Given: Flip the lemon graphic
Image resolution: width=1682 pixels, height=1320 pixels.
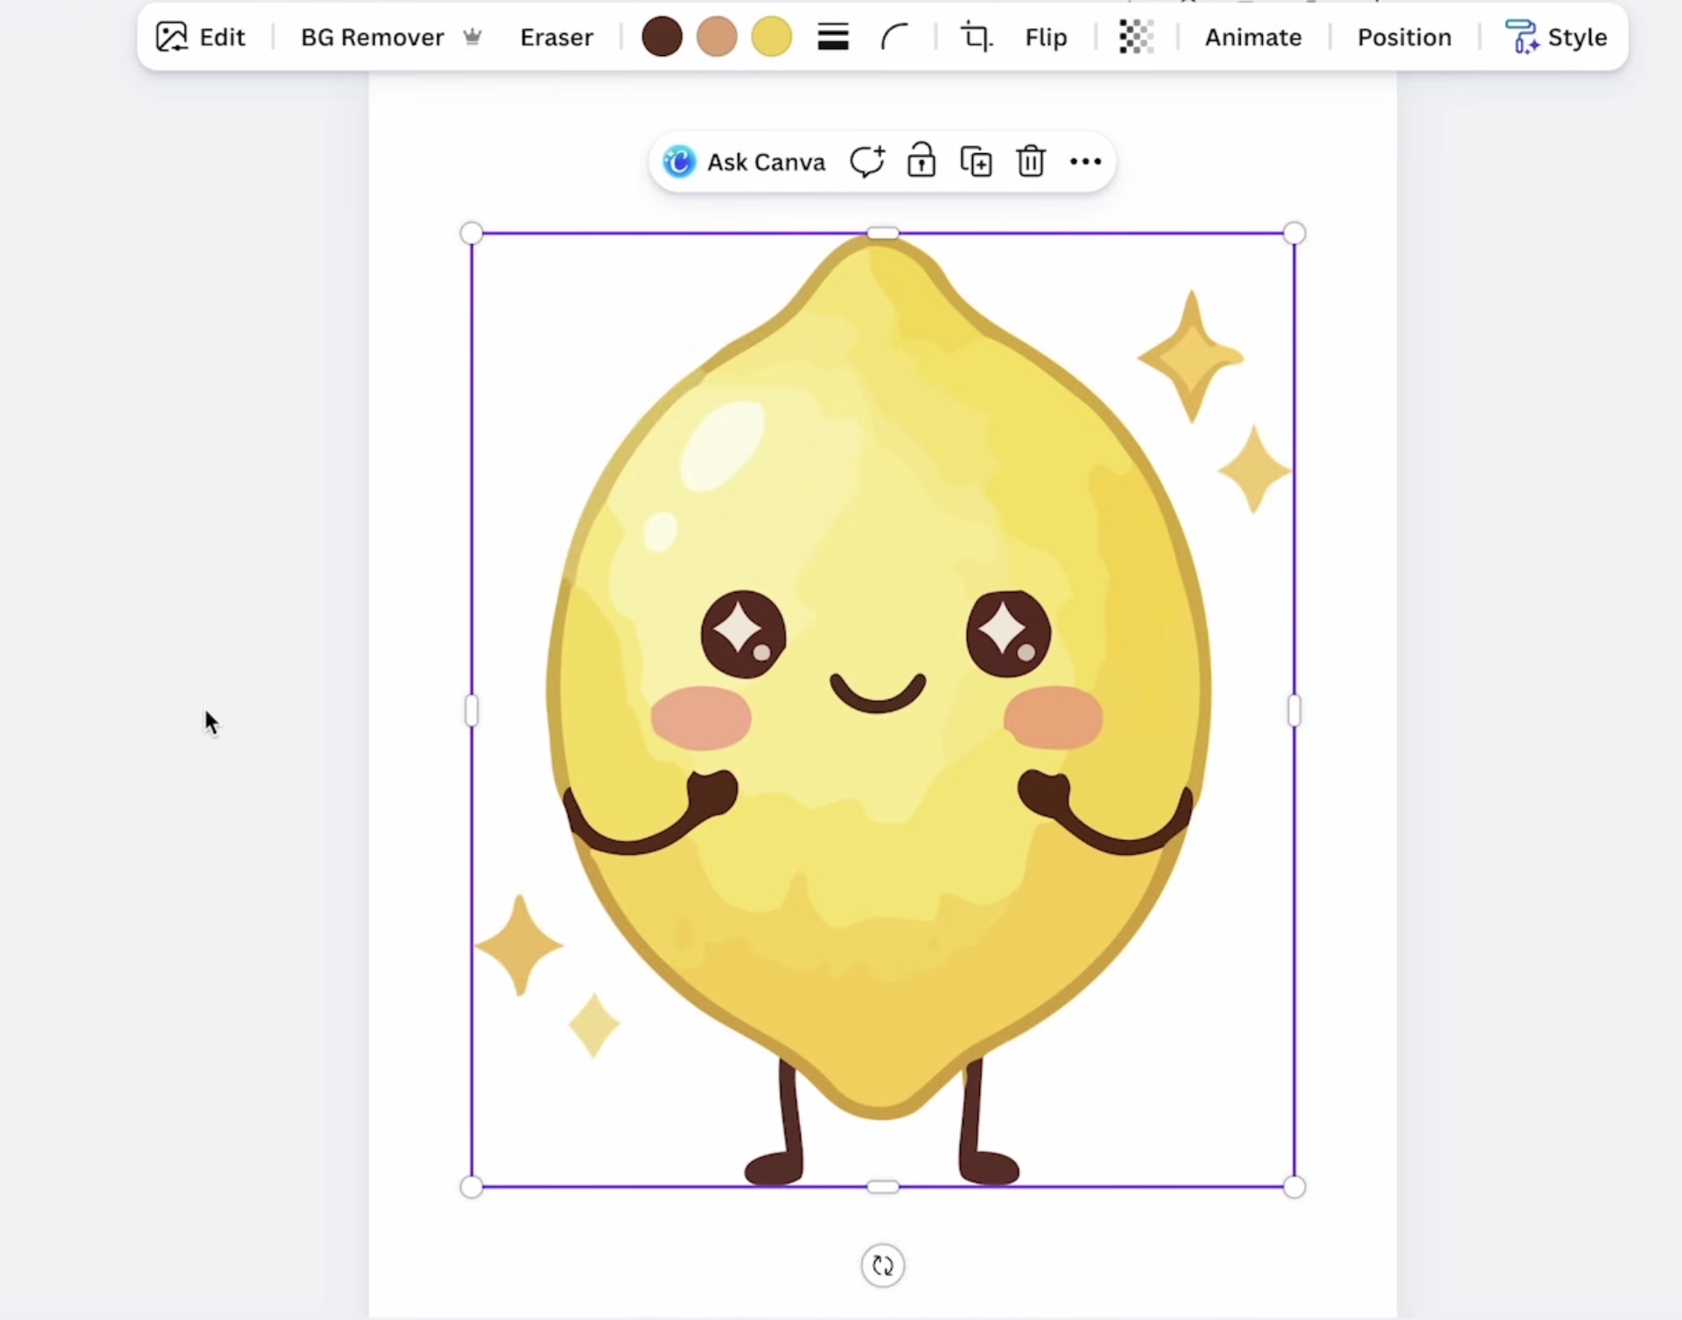Looking at the screenshot, I should coord(1045,37).
